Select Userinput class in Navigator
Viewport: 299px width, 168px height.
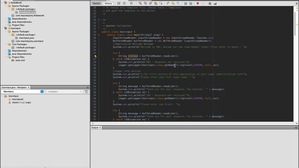(14, 96)
